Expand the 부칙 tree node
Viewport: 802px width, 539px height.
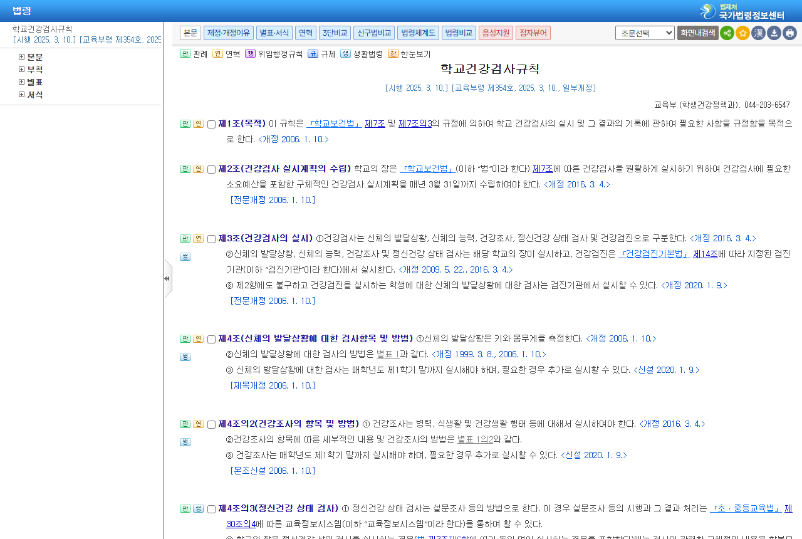tap(22, 70)
